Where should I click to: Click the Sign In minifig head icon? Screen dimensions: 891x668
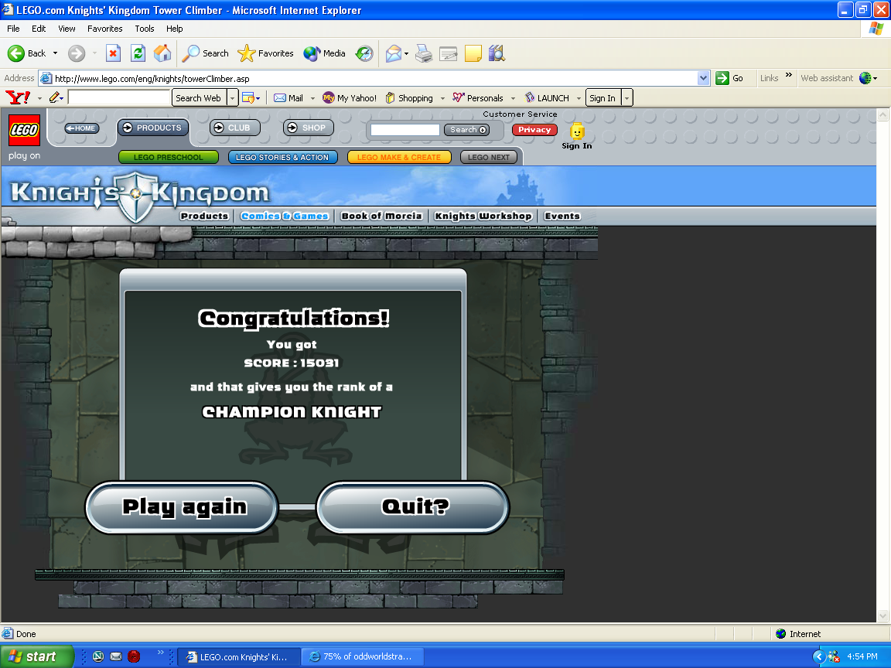[x=576, y=130]
